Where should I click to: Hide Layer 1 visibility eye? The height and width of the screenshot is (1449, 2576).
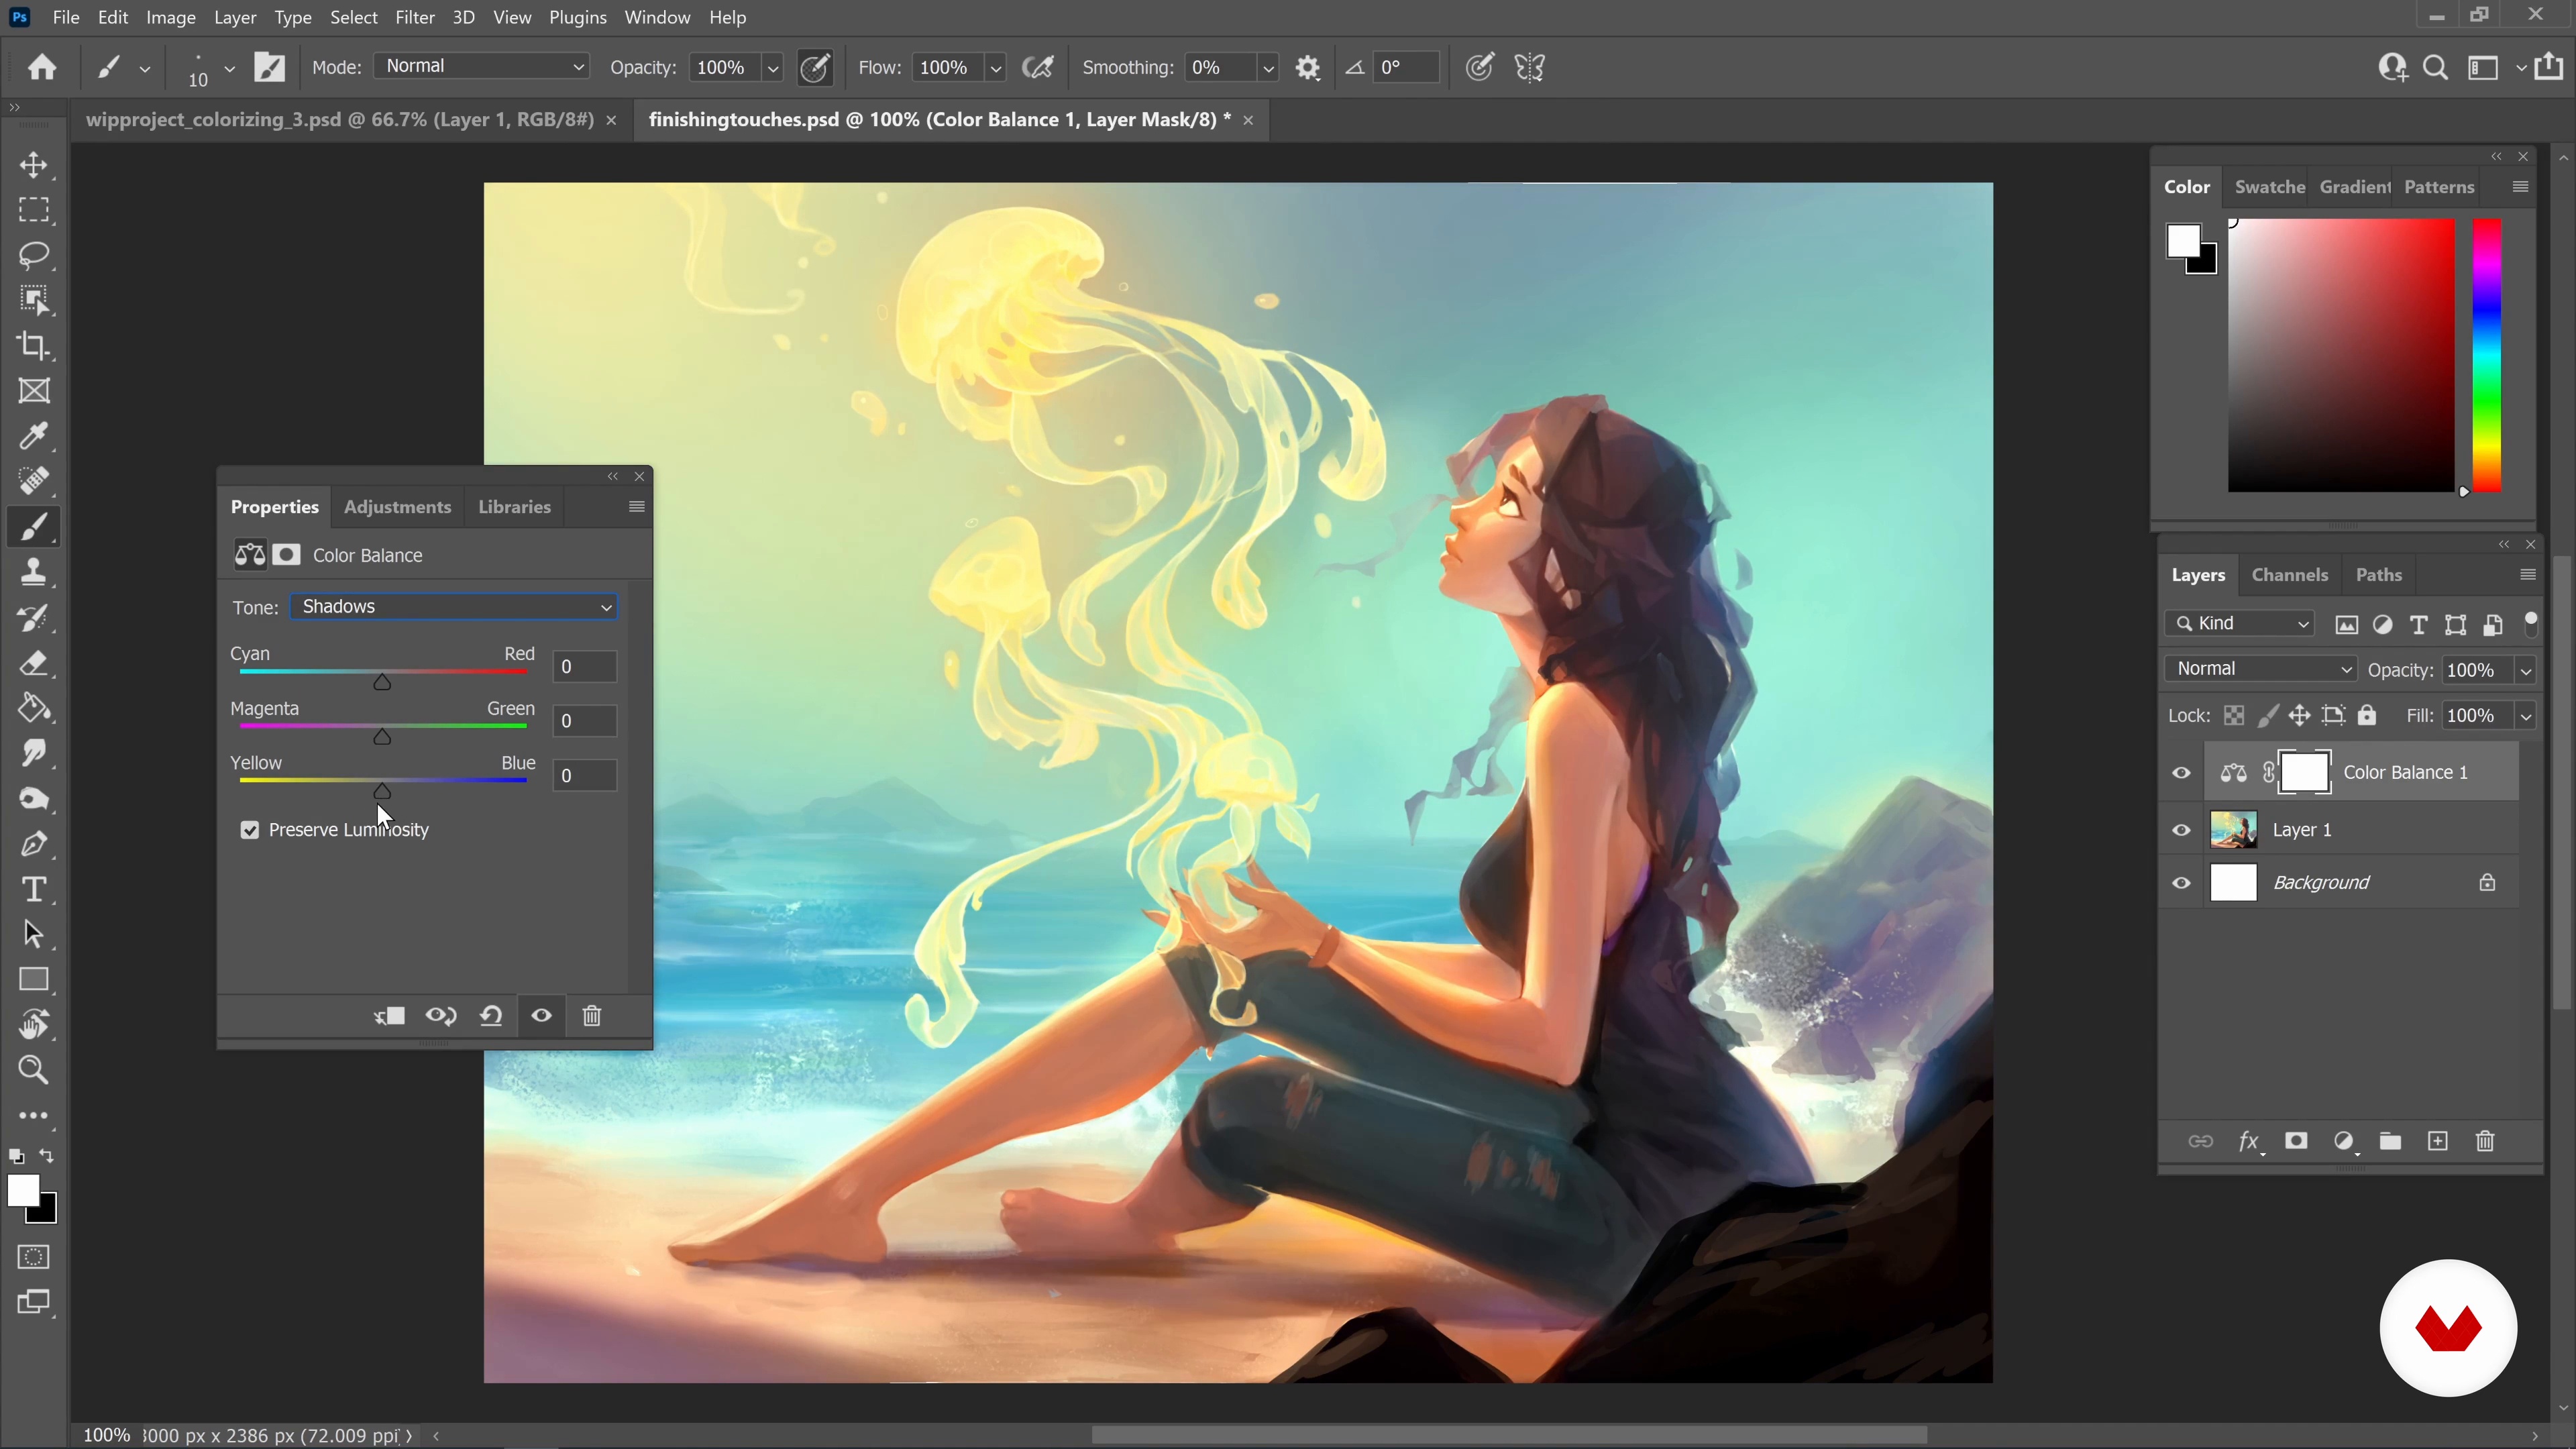(x=2181, y=830)
